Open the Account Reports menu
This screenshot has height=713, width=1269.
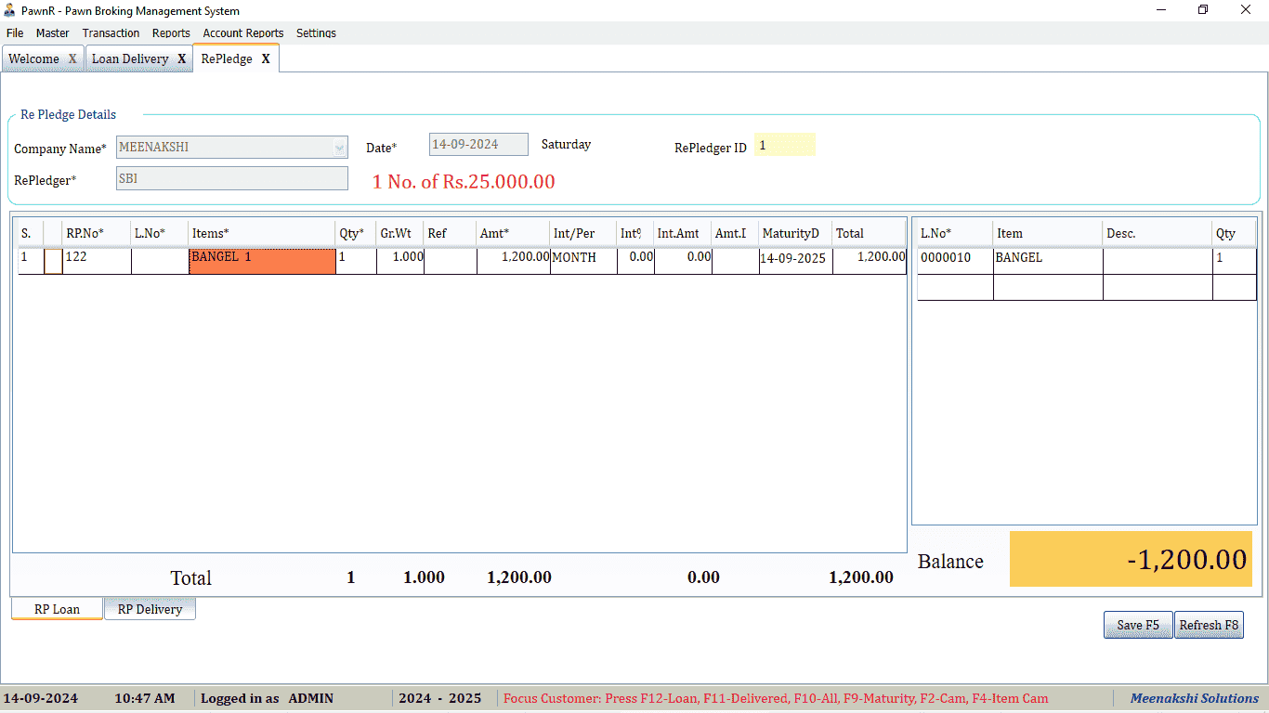point(243,32)
